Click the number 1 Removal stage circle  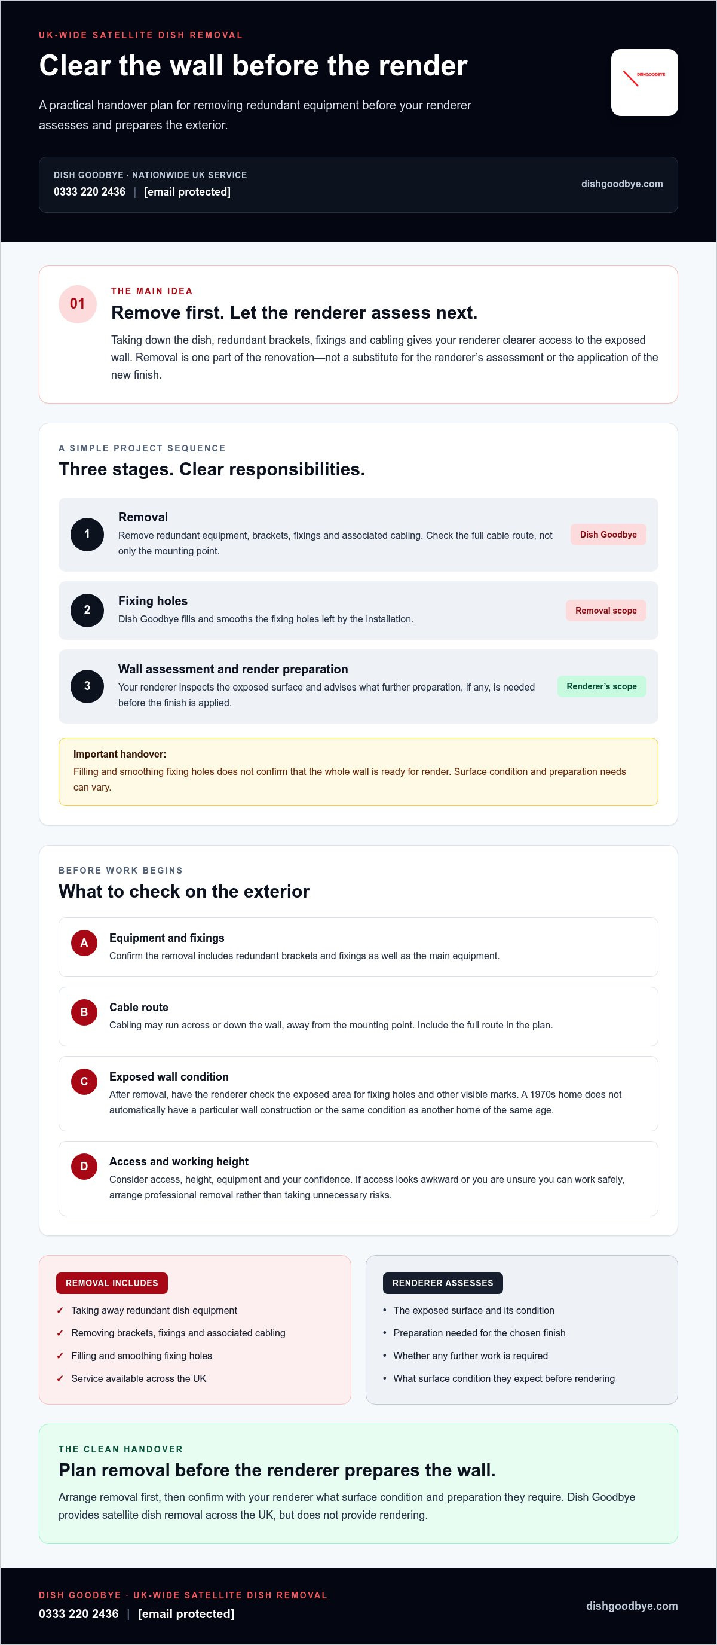click(x=87, y=534)
